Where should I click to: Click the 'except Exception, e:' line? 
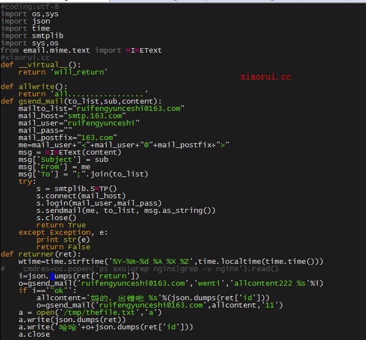point(63,232)
